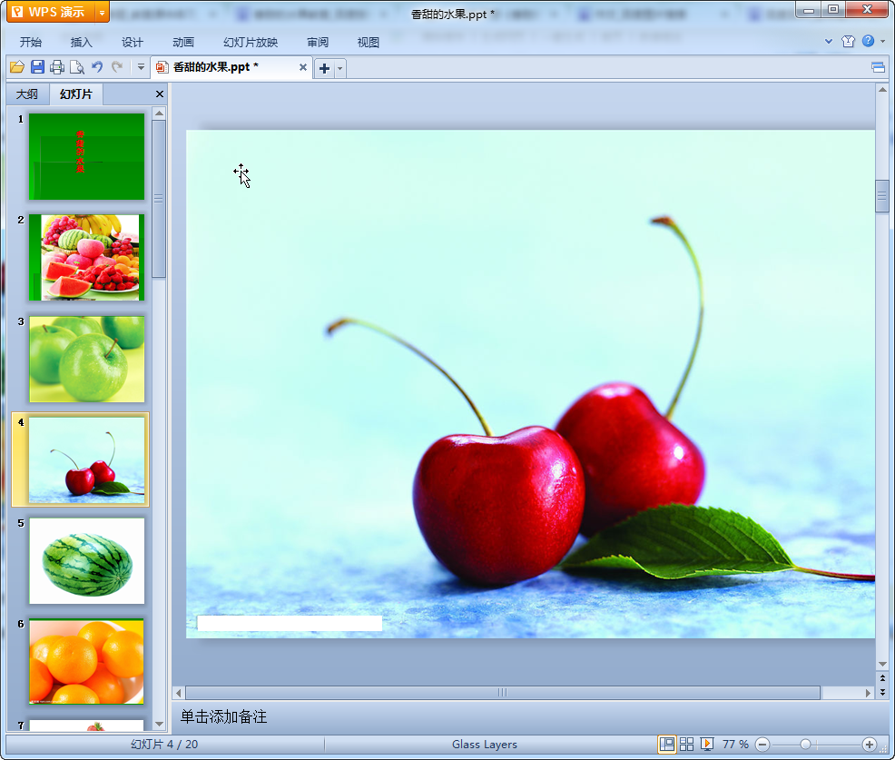Click horizontal scrollbar right arrow

click(x=868, y=693)
